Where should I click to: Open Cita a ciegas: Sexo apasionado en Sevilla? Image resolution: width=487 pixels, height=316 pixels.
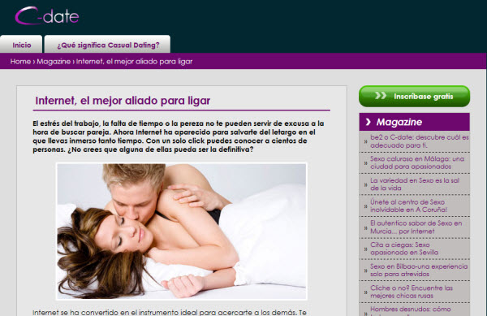[404, 249]
